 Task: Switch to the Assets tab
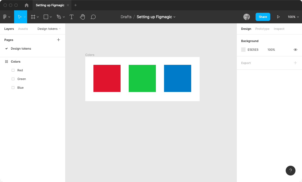click(x=23, y=29)
